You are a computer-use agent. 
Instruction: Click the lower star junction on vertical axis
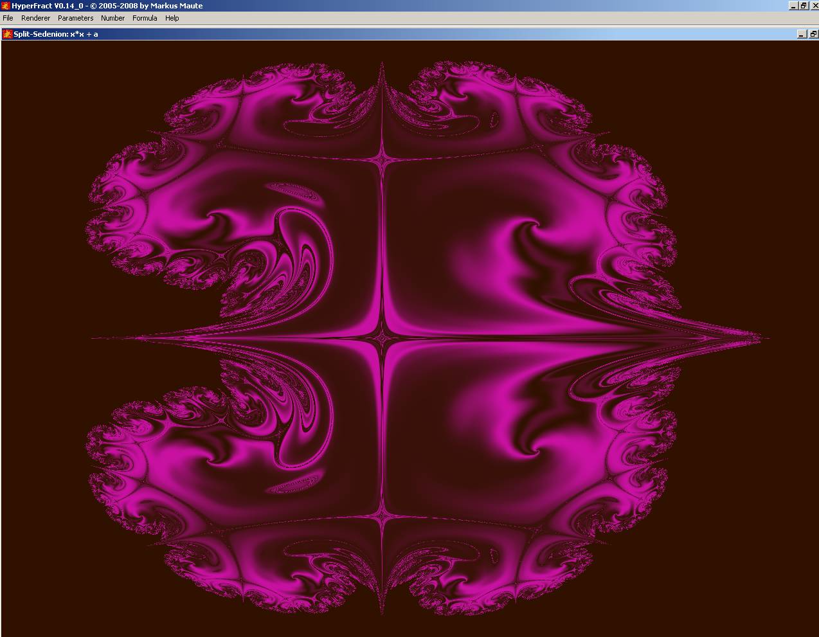point(382,515)
